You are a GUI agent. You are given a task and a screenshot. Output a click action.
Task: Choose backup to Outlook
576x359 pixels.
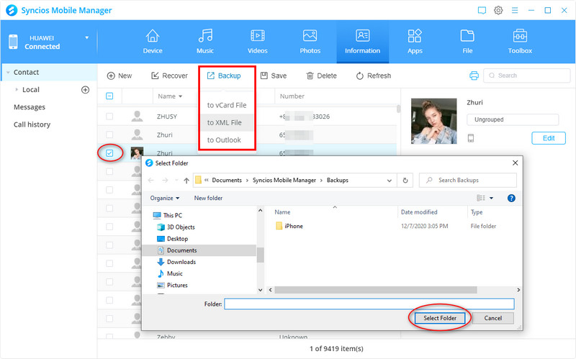pyautogui.click(x=227, y=140)
